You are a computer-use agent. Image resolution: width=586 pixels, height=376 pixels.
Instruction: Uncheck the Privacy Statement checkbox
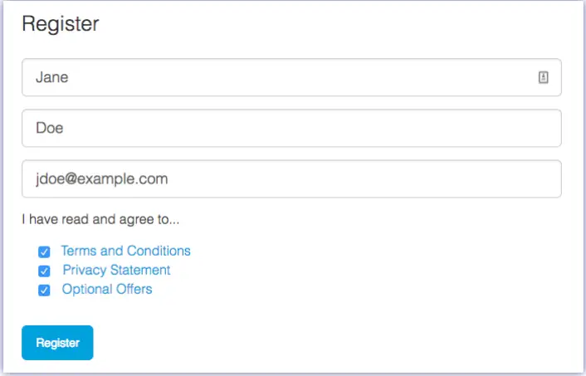(44, 271)
